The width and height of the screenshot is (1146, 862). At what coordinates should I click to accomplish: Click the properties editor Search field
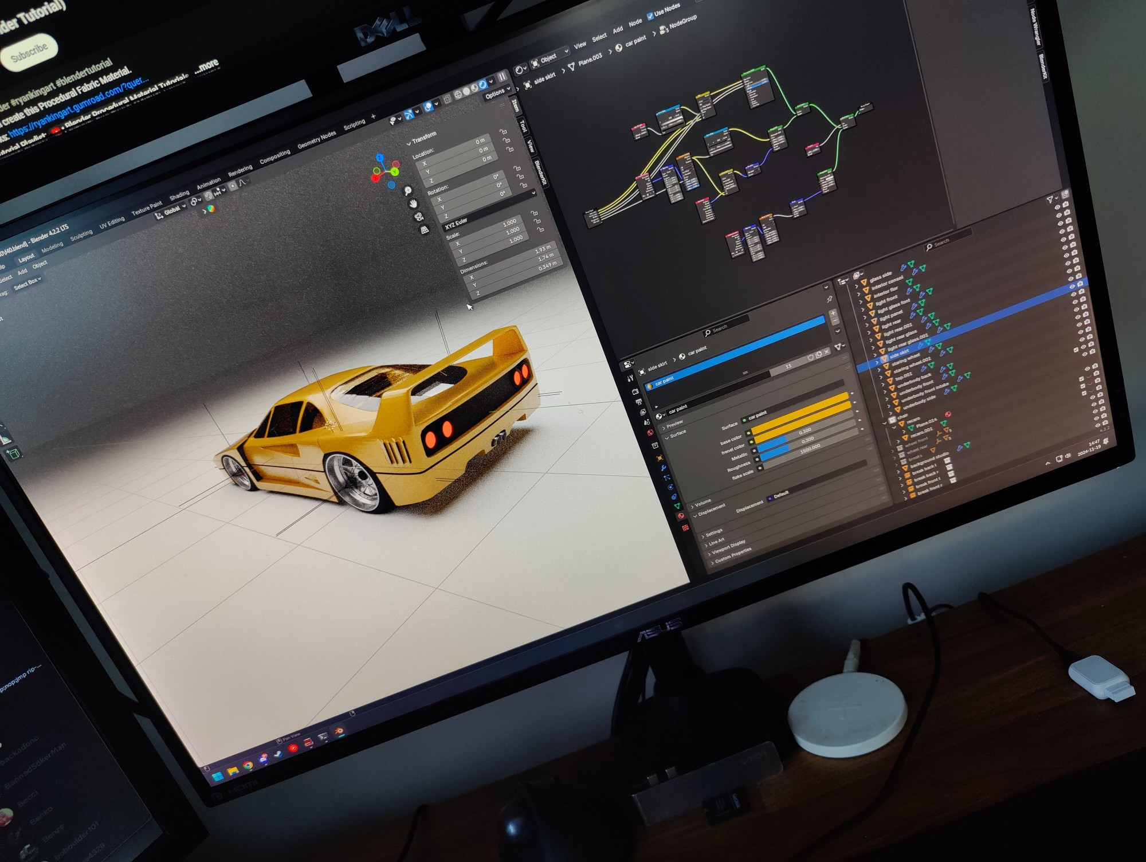[726, 327]
